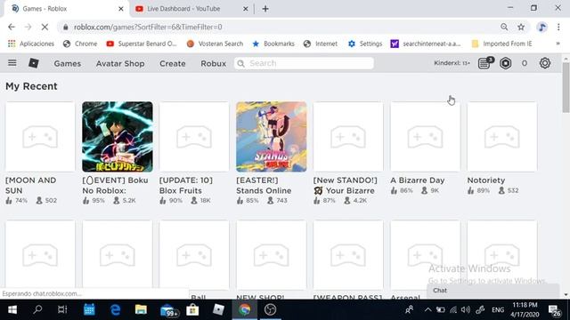The width and height of the screenshot is (570, 320).
Task: Open the Roblox hamburger navigation menu
Action: (12, 63)
